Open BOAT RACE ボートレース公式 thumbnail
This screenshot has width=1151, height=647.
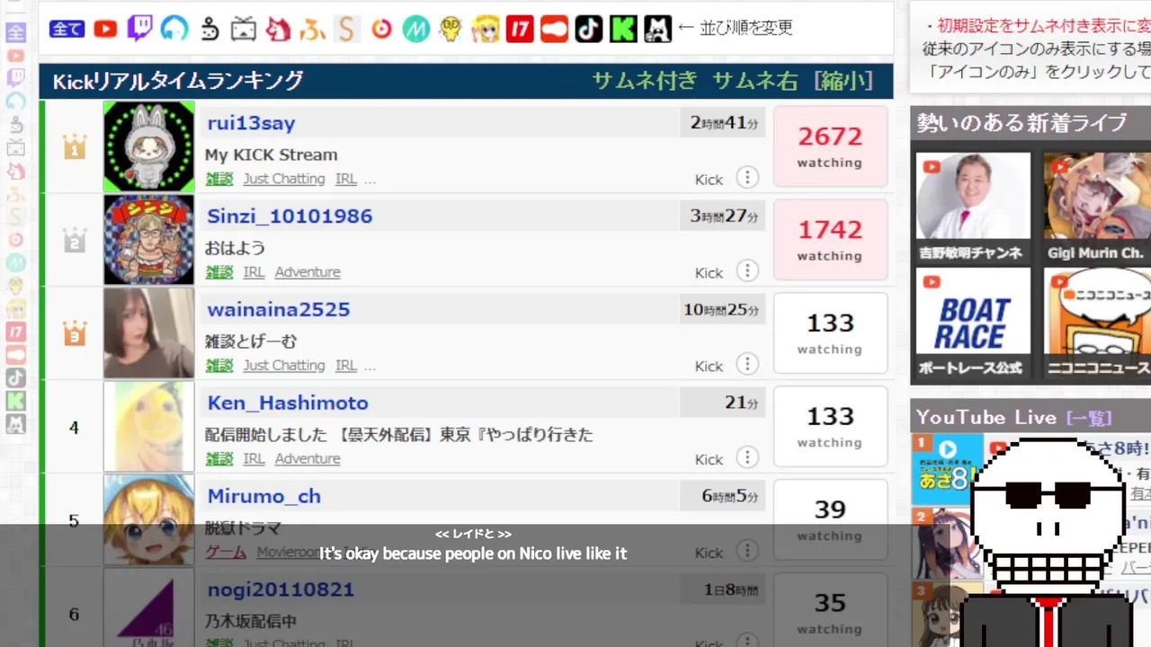point(973,323)
